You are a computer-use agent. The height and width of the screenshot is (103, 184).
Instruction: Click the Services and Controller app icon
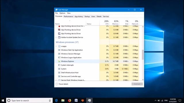tap(59, 76)
